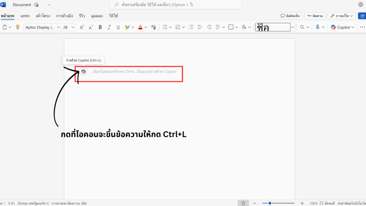Click the Decrease Font Size icon

pos(91,27)
